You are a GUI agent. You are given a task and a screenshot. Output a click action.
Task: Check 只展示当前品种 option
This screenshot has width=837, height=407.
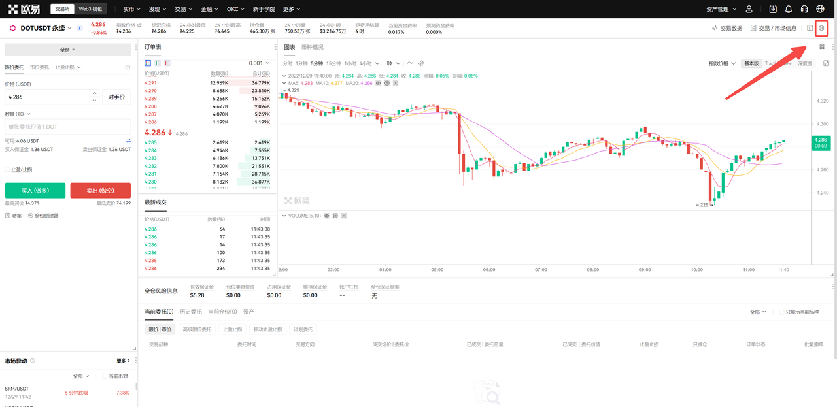[x=782, y=312]
